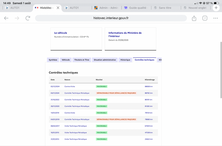222x146 pixels.
Task: Switch to the second AUTO1 tab
Action: pos(72,8)
